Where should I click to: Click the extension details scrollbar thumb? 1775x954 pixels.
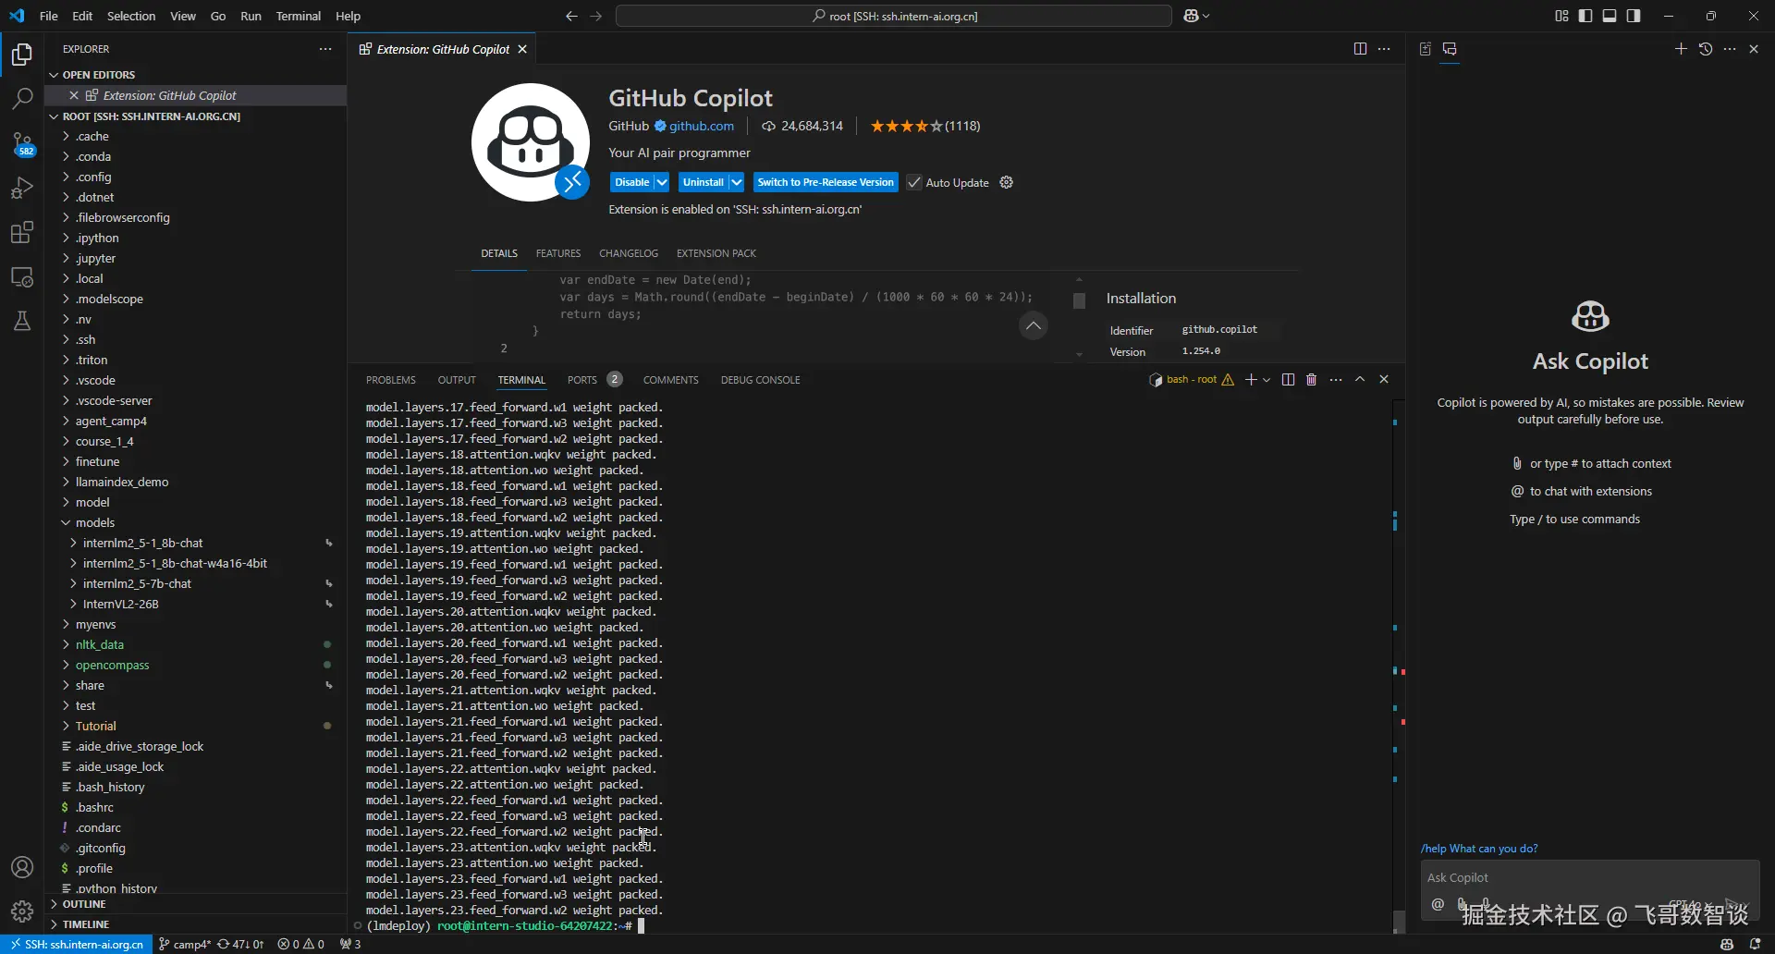1079,301
